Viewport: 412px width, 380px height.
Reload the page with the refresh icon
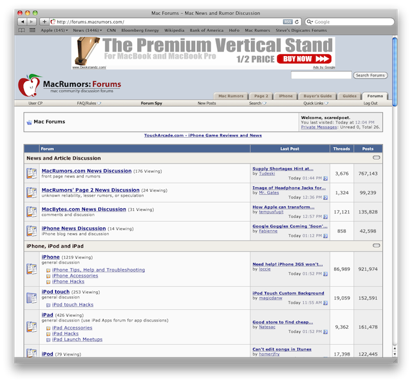click(297, 22)
